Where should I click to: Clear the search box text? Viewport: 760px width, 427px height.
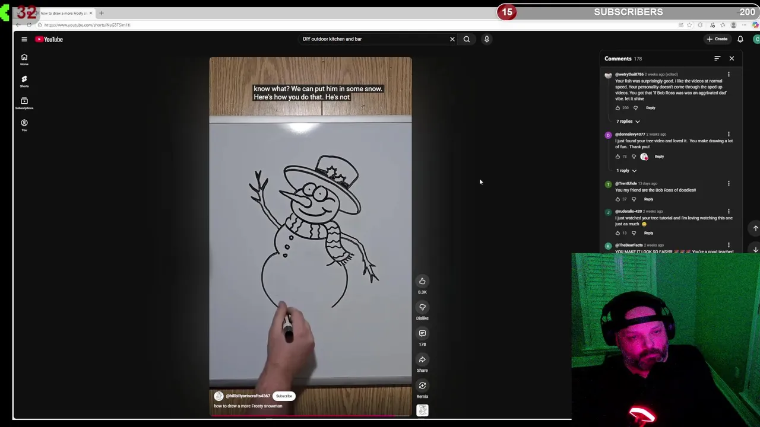452,39
